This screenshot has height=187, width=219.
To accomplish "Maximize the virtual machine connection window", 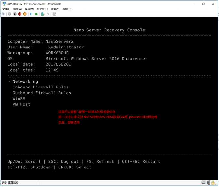I will (203, 4).
